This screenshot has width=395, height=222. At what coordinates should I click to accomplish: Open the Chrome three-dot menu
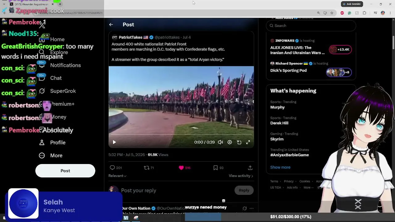click(x=390, y=13)
